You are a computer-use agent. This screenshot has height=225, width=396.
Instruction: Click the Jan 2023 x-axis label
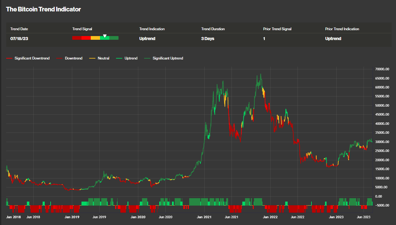point(336,217)
